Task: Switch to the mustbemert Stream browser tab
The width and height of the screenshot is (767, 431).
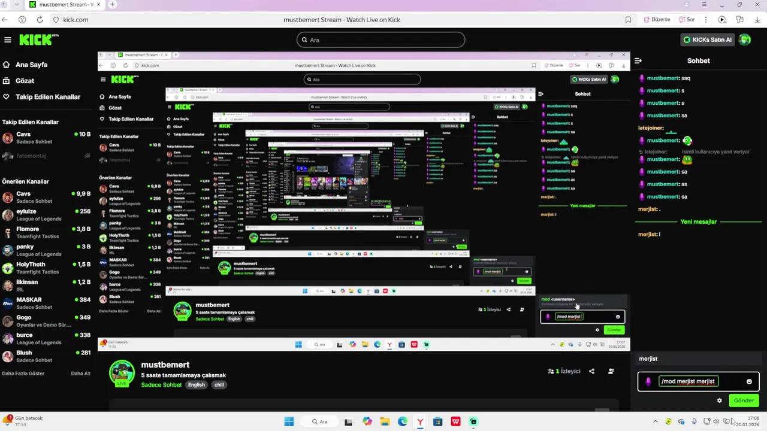Action: pyautogui.click(x=65, y=4)
